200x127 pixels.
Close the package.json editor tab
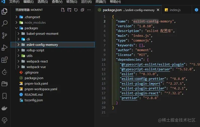click(158, 10)
